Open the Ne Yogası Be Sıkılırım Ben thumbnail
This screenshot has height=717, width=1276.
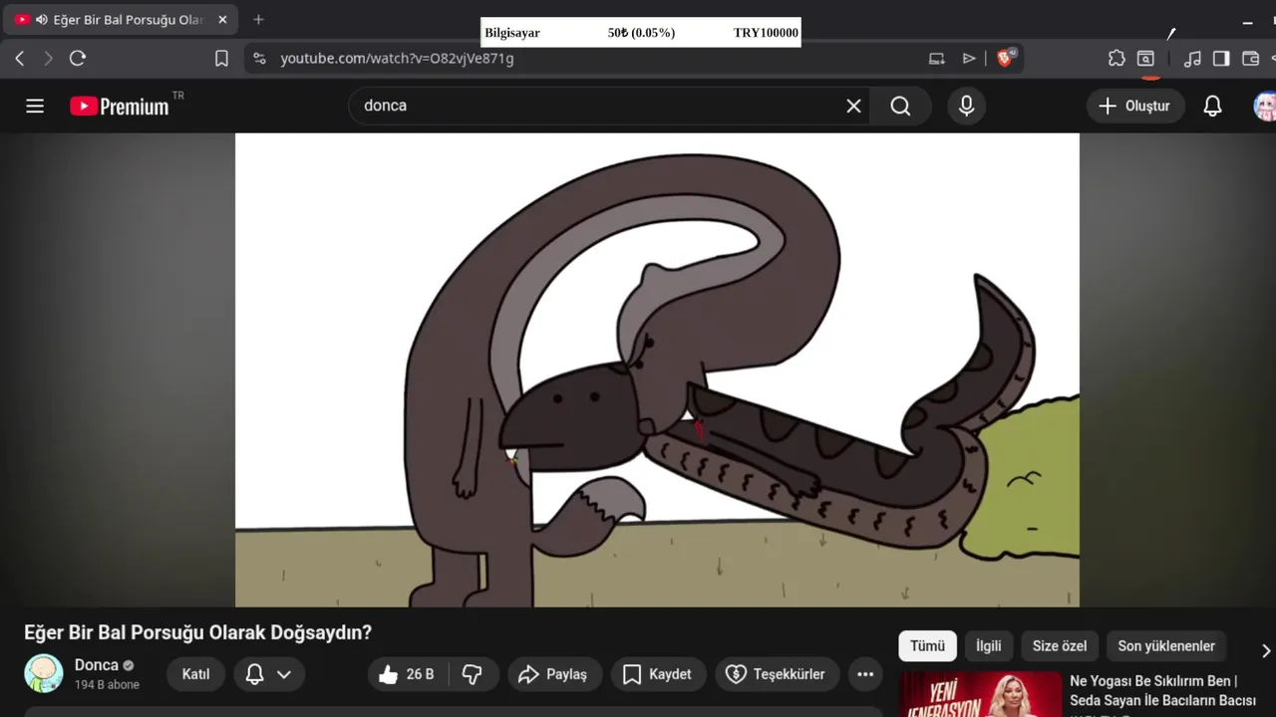[x=981, y=695]
